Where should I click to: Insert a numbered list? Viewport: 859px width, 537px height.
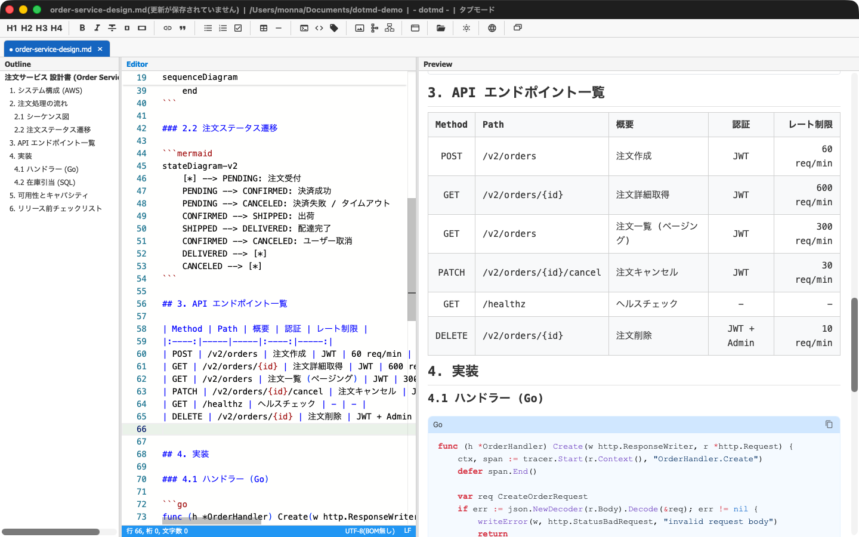(223, 28)
